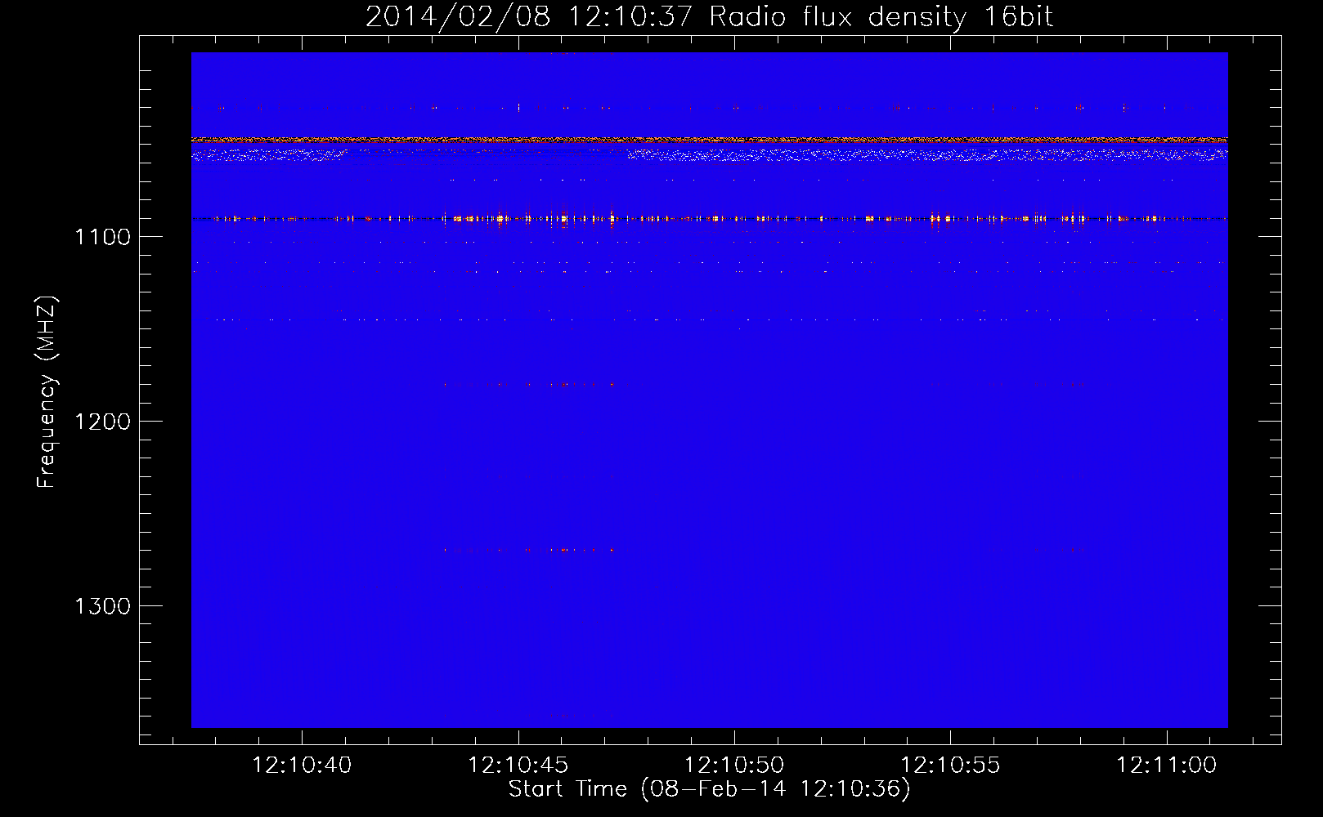The image size is (1323, 817).
Task: Click the 'Start Time (08-Feb-14 12:10:36)' axis label
Action: (x=709, y=789)
